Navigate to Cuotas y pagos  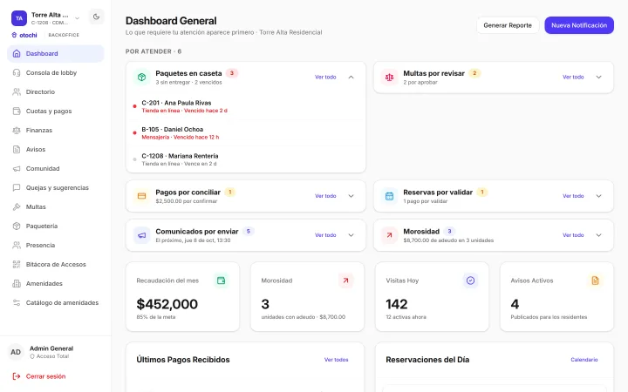(x=56, y=112)
